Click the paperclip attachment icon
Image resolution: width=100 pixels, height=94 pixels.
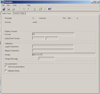coord(45,9)
